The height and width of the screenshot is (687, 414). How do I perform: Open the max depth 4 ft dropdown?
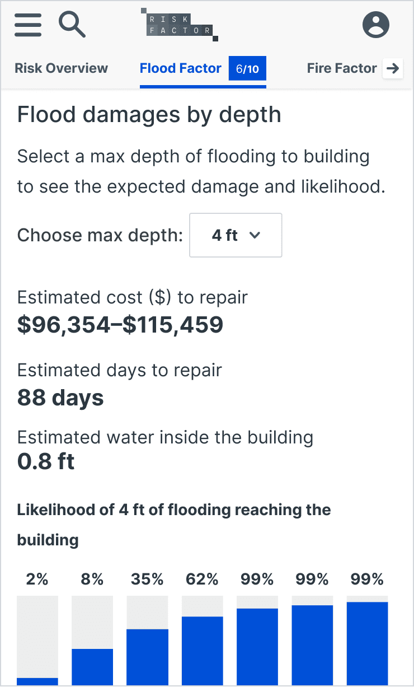[x=236, y=235]
